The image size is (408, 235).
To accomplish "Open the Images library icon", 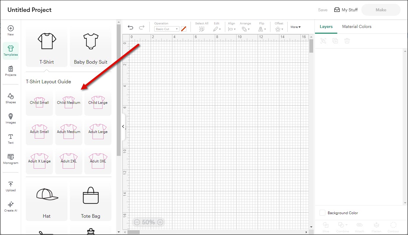I will (x=11, y=118).
